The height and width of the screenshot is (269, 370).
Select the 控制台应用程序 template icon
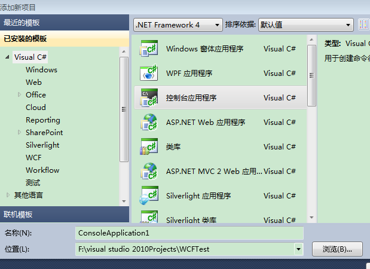coord(149,97)
